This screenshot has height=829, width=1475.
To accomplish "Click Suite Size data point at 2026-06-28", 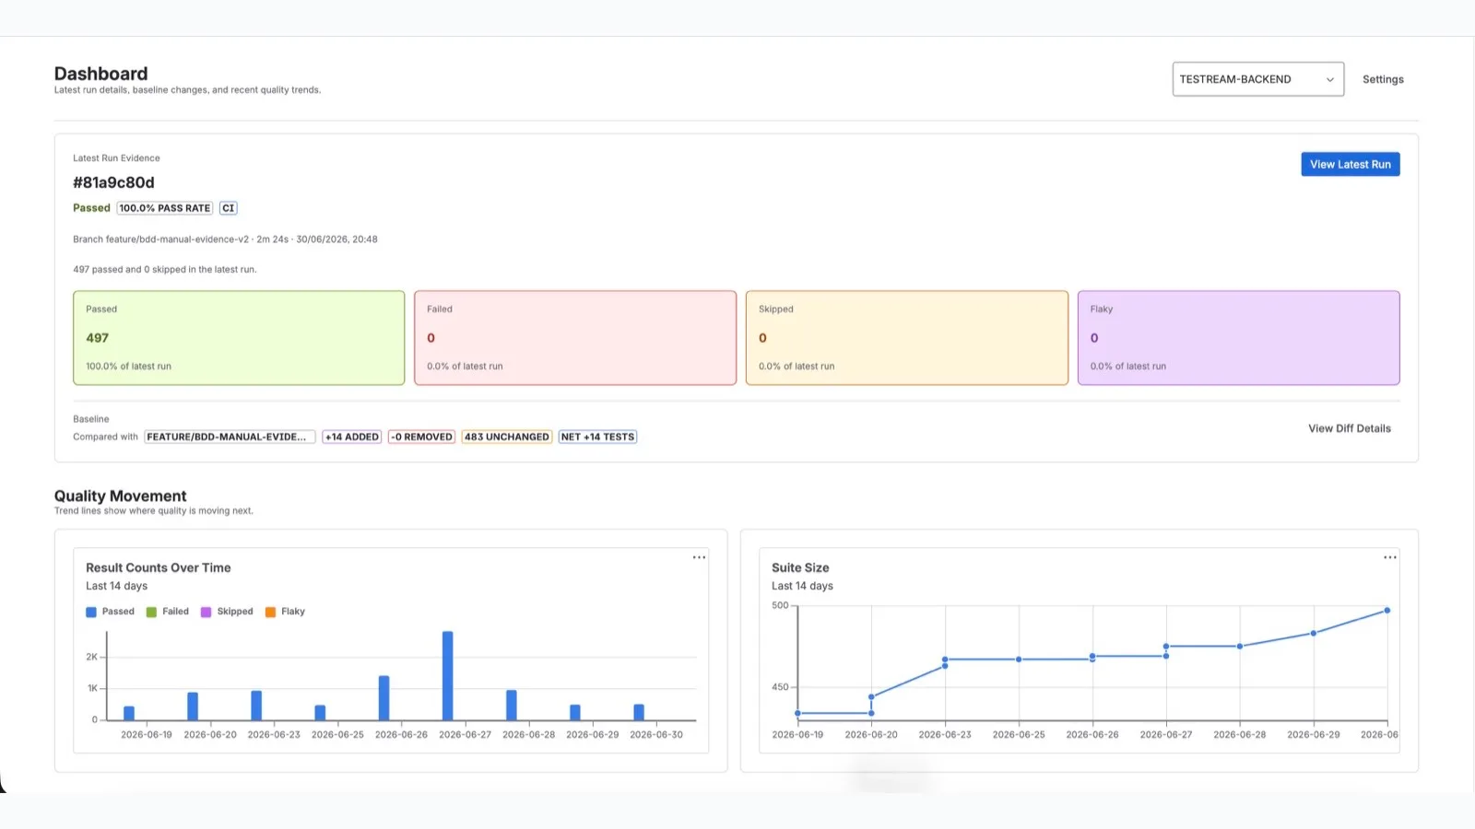I will pyautogui.click(x=1240, y=647).
